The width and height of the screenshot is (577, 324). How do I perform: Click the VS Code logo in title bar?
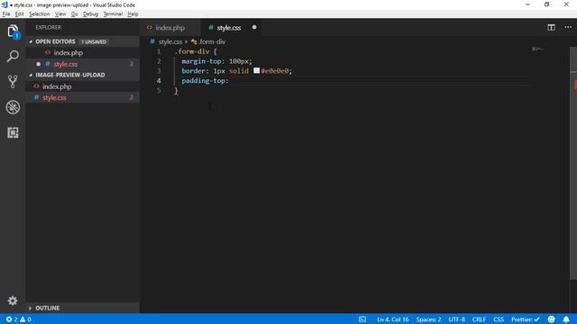point(5,4)
